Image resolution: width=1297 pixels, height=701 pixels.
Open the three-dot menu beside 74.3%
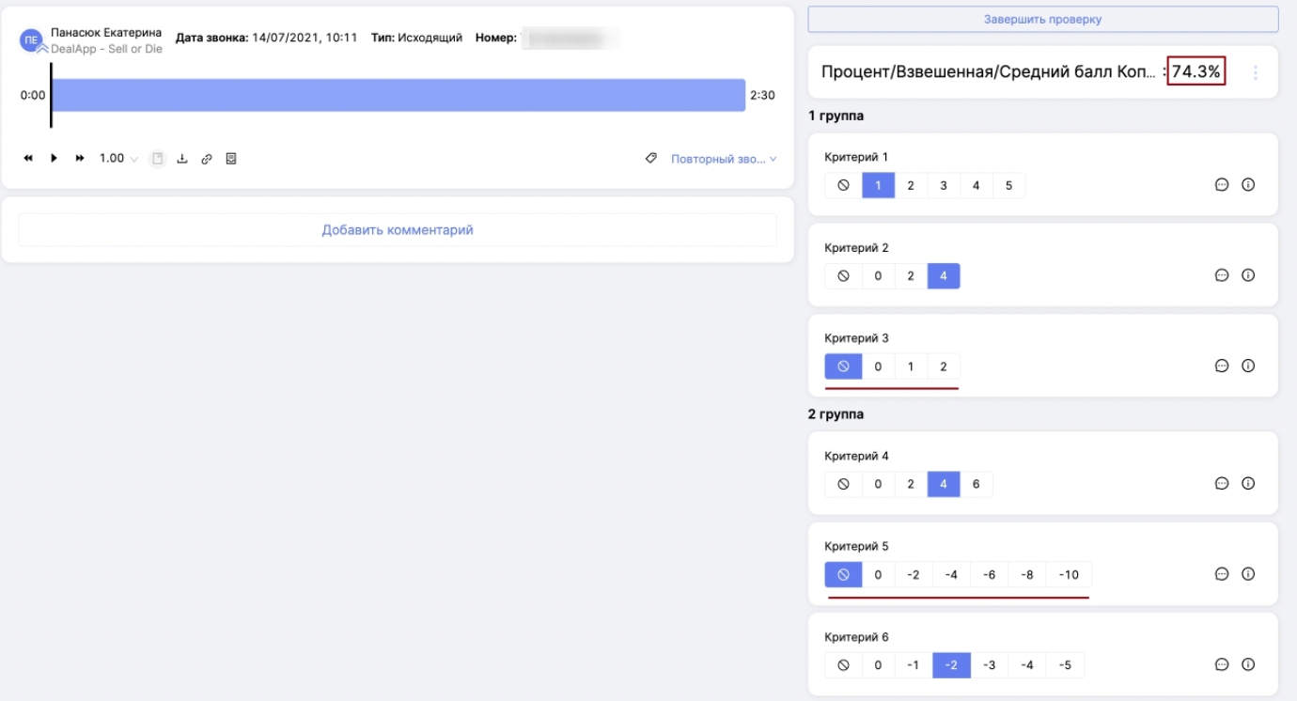(1256, 72)
